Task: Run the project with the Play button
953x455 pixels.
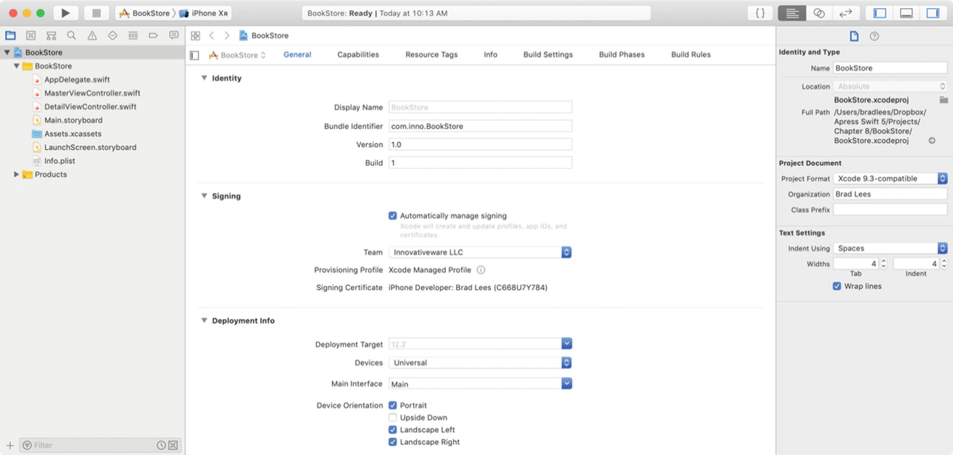Action: point(65,13)
